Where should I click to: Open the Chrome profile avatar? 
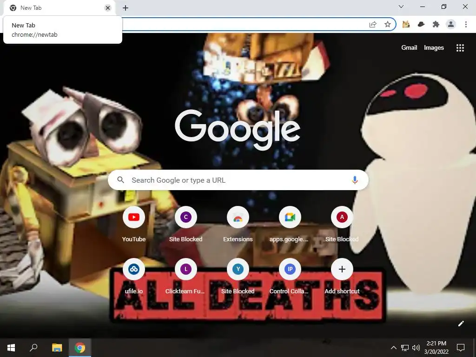pyautogui.click(x=451, y=24)
